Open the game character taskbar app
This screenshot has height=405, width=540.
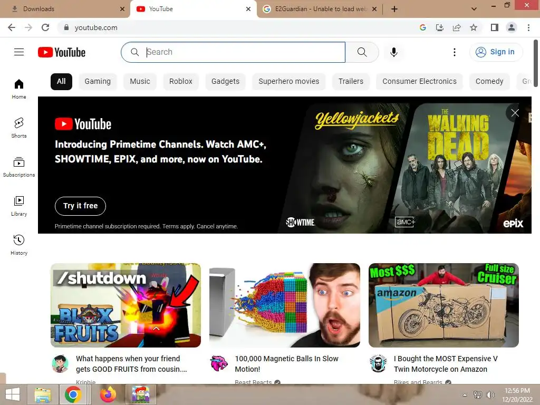[x=141, y=394]
